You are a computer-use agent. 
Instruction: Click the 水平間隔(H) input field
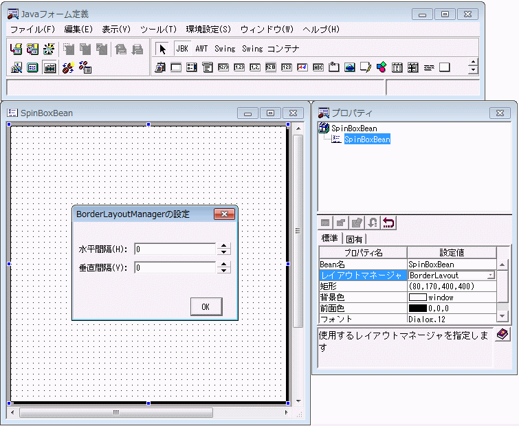pyautogui.click(x=175, y=249)
